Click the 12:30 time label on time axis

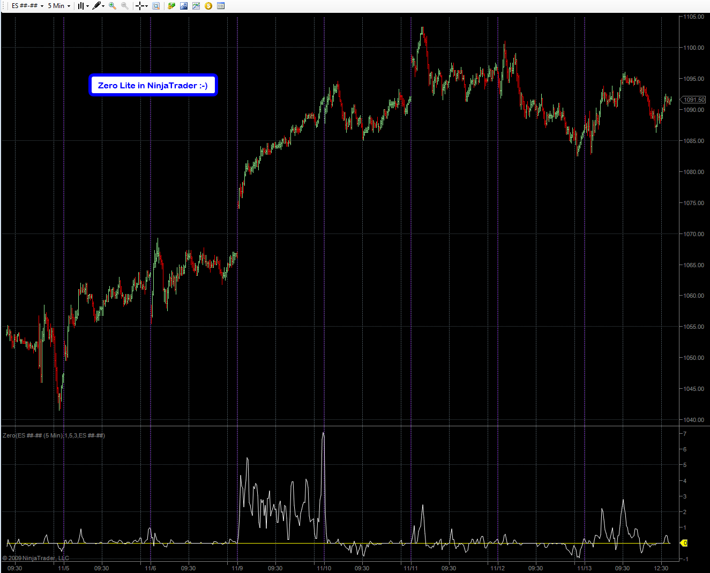tap(661, 568)
